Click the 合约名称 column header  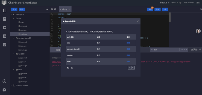click(70, 37)
